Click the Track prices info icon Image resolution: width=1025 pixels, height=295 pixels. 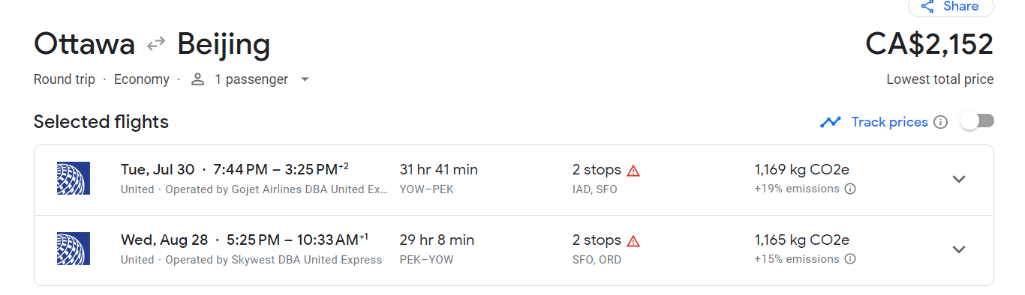click(x=940, y=122)
